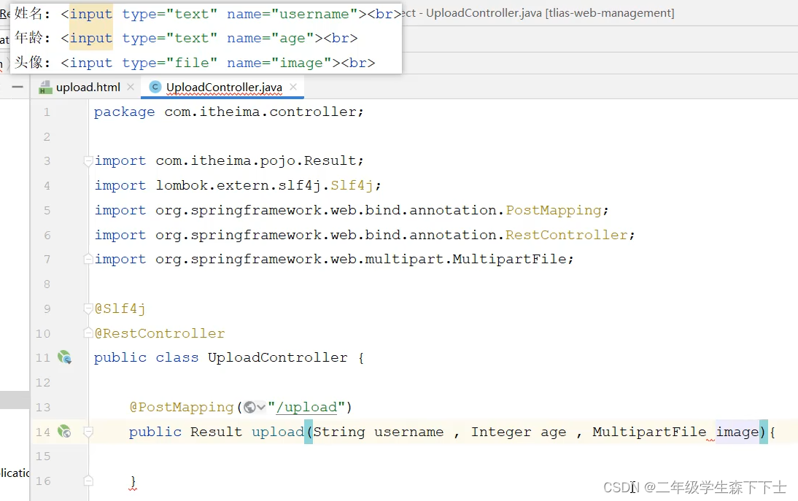
Task: Click gutter line number 12
Action: [x=43, y=382]
